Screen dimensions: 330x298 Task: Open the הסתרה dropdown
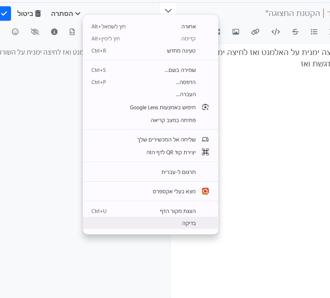coord(66,13)
